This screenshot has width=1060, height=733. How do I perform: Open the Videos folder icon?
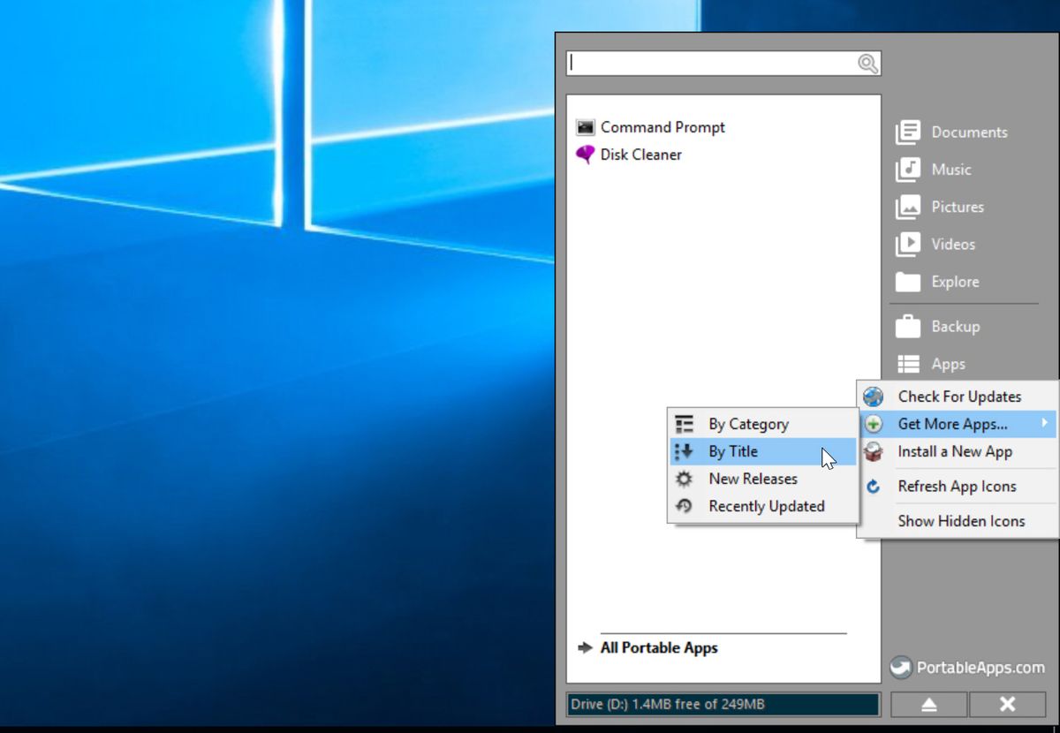coord(908,244)
